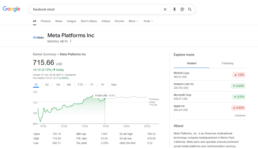Click inside the facebook stock search field
Screen dimensions: 258x148
tap(96, 9)
